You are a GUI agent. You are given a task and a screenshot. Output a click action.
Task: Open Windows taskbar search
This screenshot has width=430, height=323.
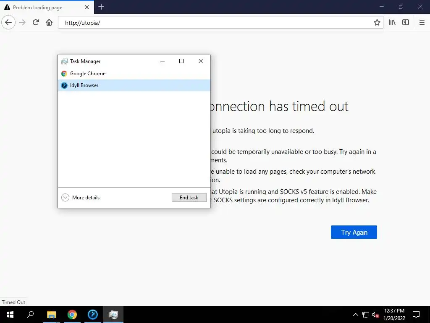(30, 315)
